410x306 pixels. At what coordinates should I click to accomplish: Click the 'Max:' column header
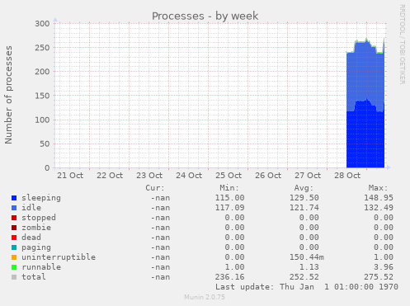(x=378, y=188)
